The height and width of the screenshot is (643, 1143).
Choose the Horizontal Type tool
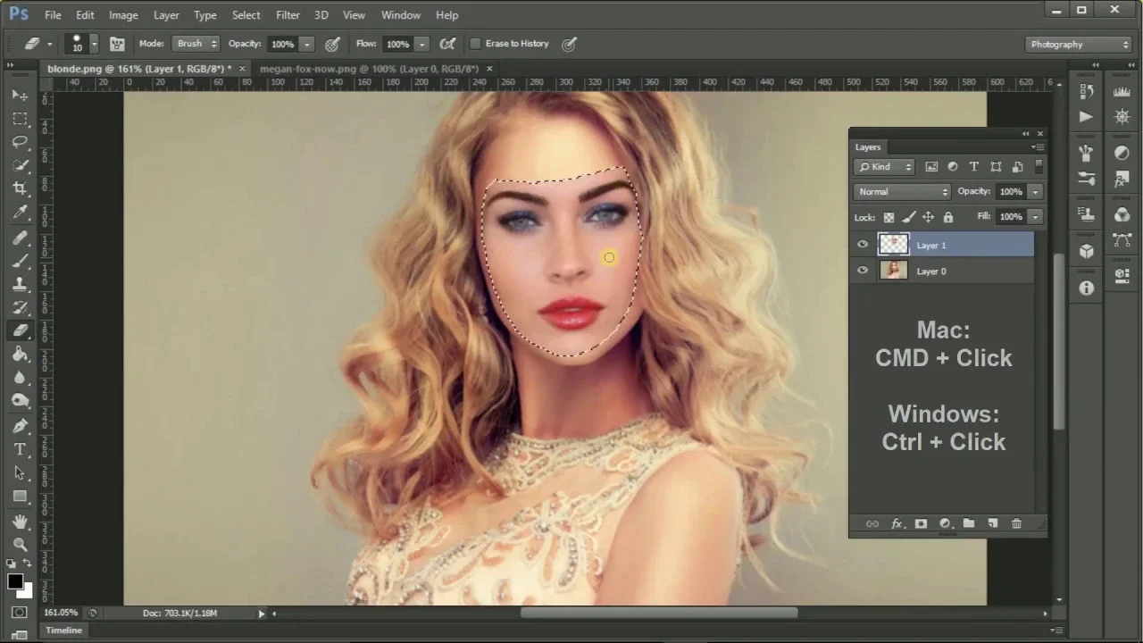(20, 449)
